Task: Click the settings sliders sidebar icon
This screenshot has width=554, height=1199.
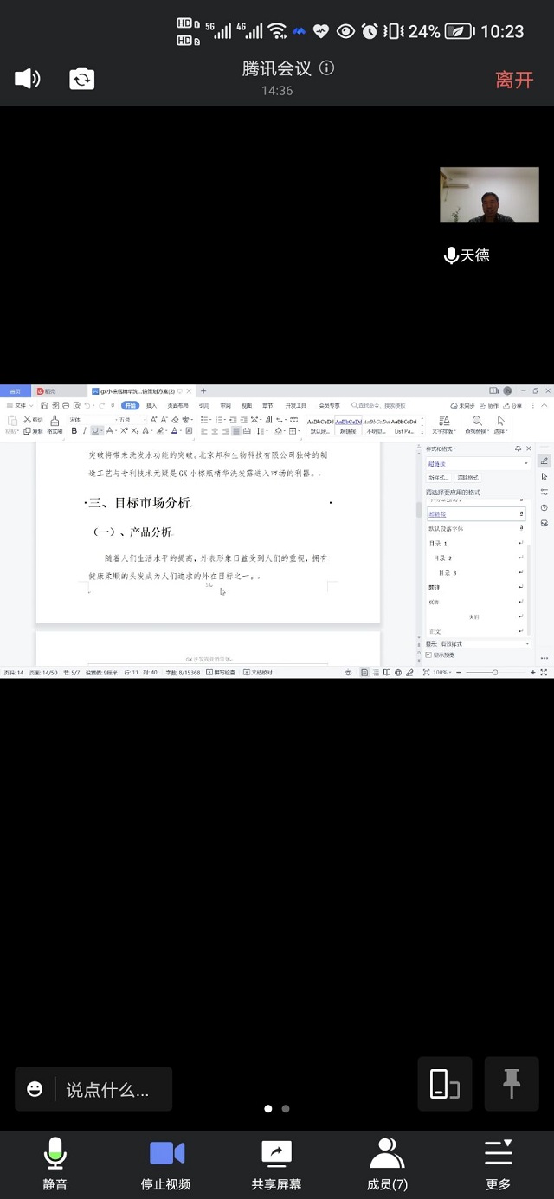Action: pos(544,492)
